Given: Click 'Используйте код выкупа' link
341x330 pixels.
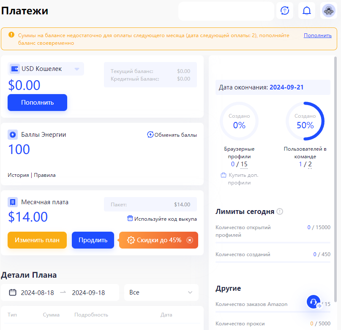Looking at the screenshot, I should tap(166, 219).
